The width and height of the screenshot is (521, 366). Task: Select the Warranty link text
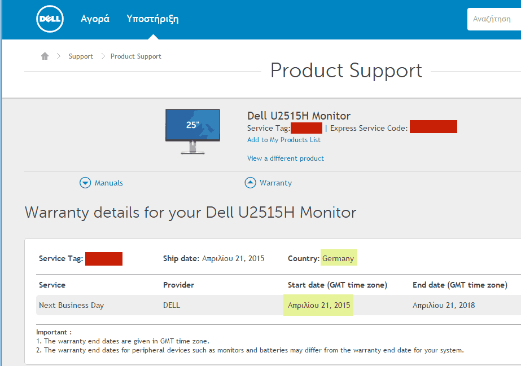pyautogui.click(x=276, y=183)
